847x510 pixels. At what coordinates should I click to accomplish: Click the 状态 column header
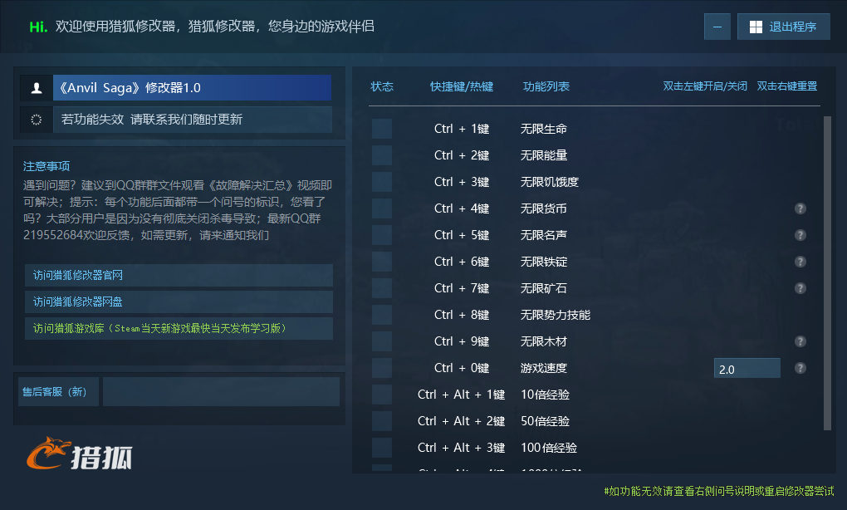point(382,86)
